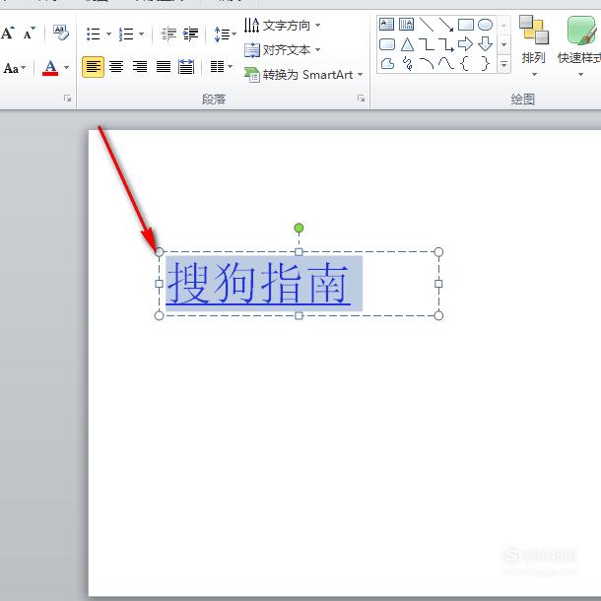Select the Arc shape

coord(427,63)
